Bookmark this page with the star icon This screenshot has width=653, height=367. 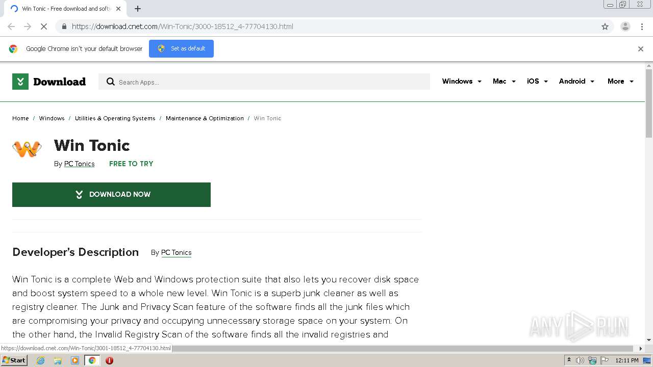click(605, 27)
